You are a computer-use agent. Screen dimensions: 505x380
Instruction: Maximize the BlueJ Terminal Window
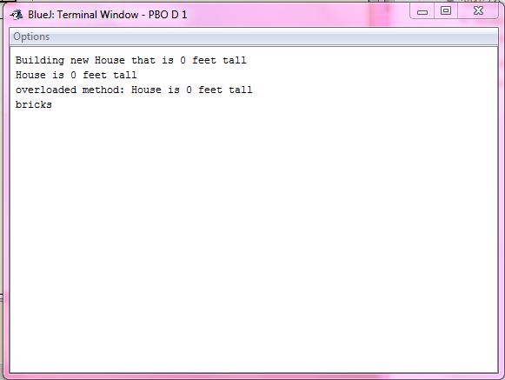click(446, 11)
